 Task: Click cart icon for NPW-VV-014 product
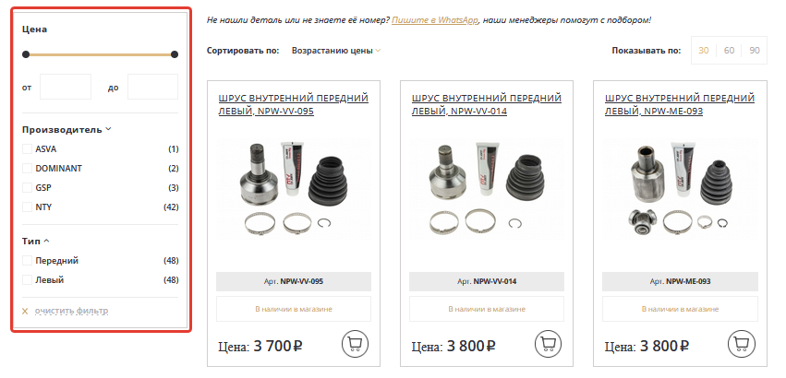click(x=548, y=343)
